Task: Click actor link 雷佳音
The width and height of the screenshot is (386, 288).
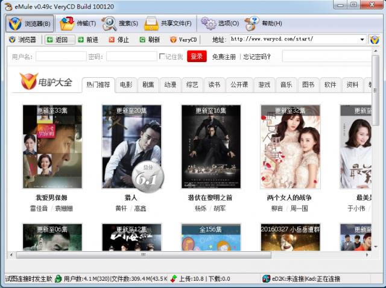Action: (39, 208)
